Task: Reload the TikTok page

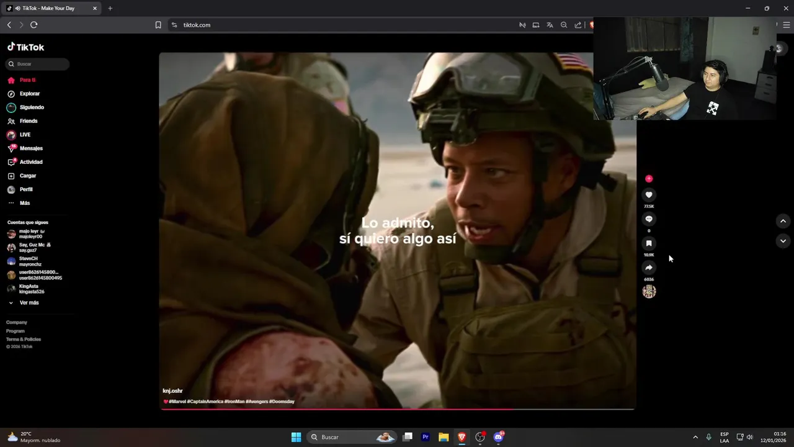Action: [x=33, y=25]
